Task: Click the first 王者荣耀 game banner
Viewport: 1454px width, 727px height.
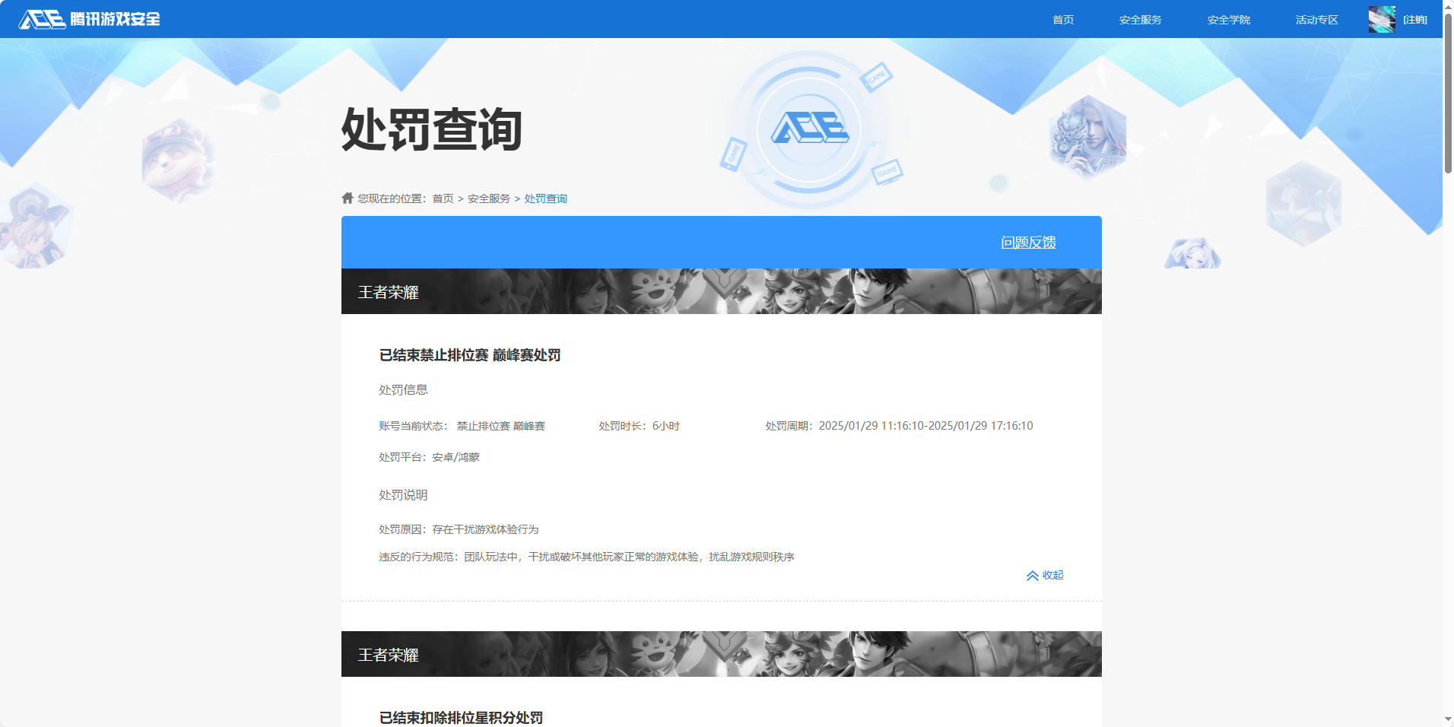Action: [x=721, y=291]
